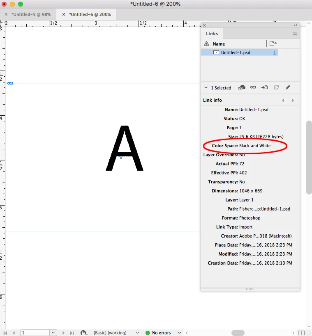Open the Links panel flyout menu
Image resolution: width=312 pixels, height=336 pixels.
point(295,33)
